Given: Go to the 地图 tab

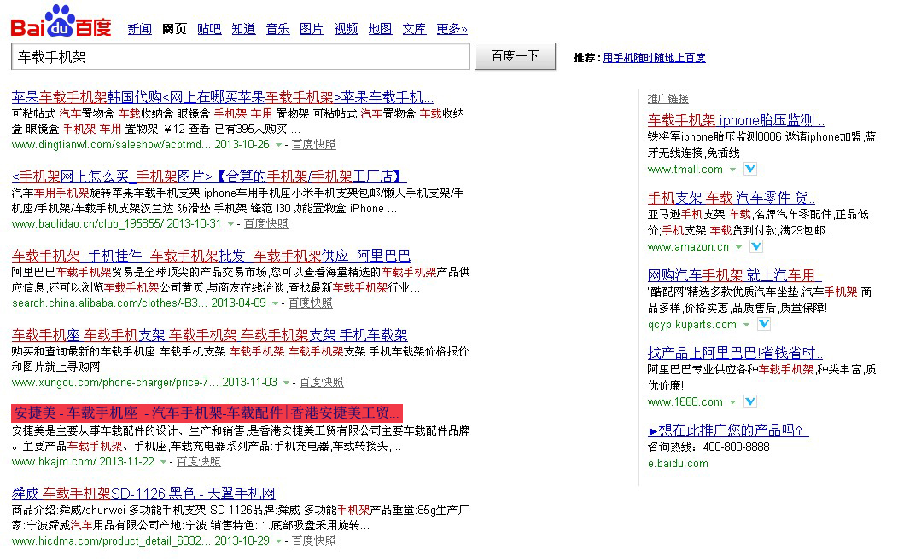Looking at the screenshot, I should pos(380,29).
